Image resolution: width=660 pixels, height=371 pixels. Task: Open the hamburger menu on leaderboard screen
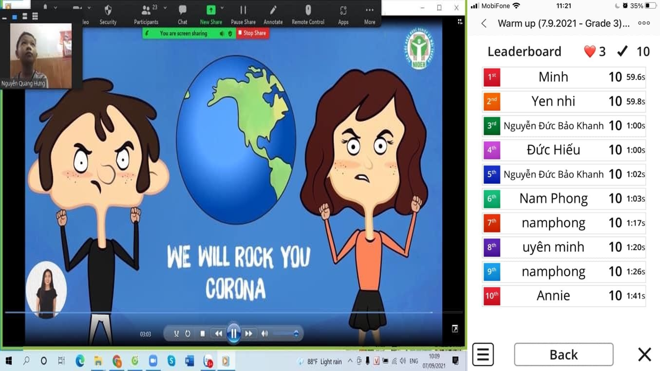(483, 355)
